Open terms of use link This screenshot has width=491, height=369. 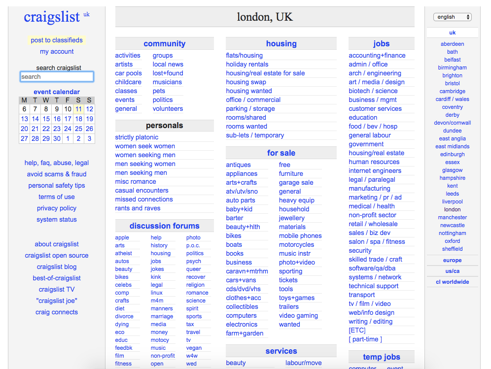click(x=57, y=197)
